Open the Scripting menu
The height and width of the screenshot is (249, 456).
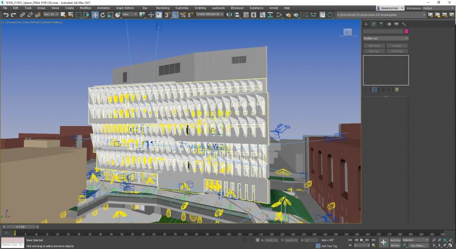[x=200, y=8]
